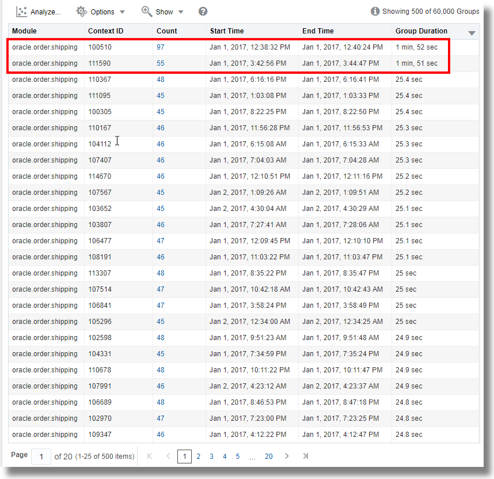Click the next-page arrow icon
Viewport: 494px width, 479px height.
coord(287,456)
